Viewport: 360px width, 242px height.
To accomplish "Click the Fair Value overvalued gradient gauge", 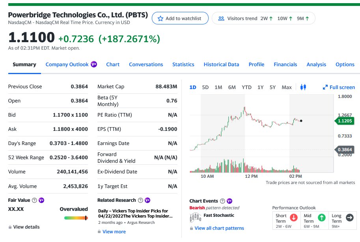I will tap(76, 218).
